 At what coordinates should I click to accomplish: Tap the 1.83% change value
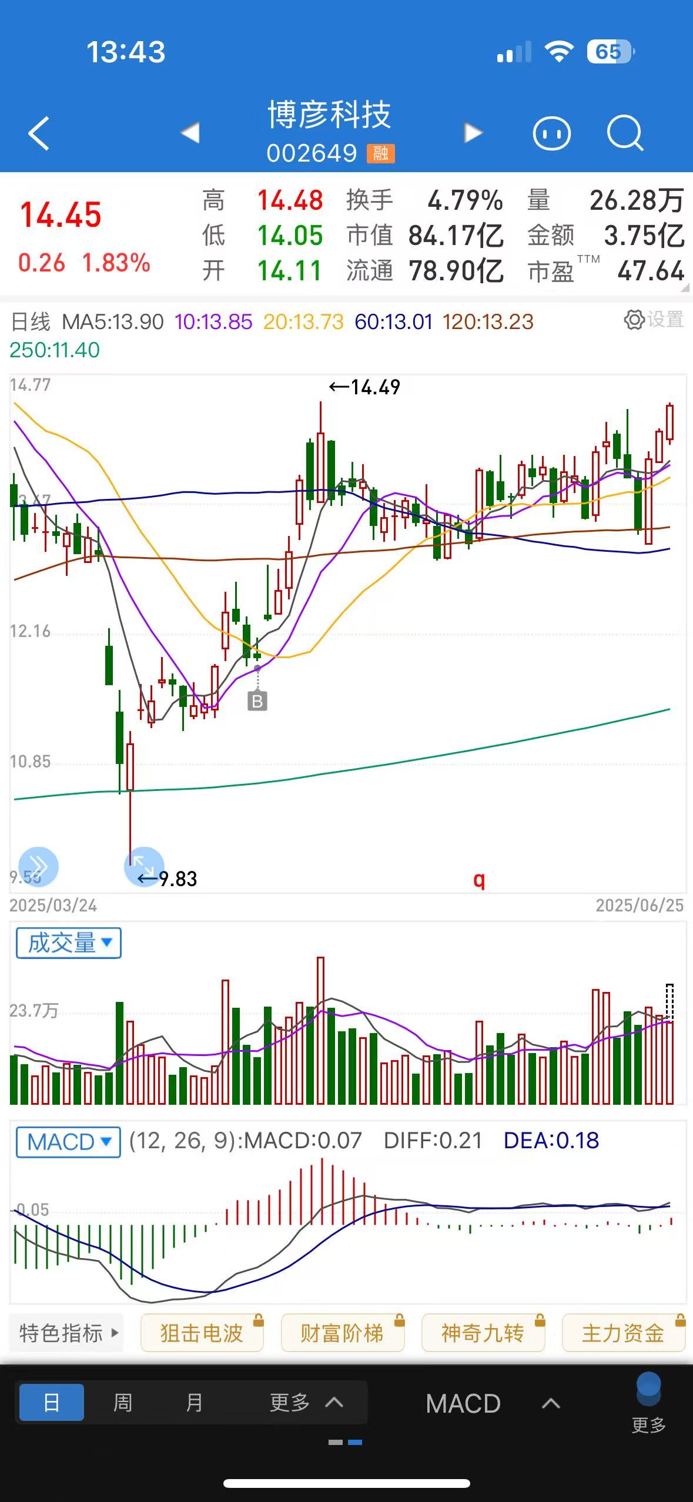click(116, 263)
